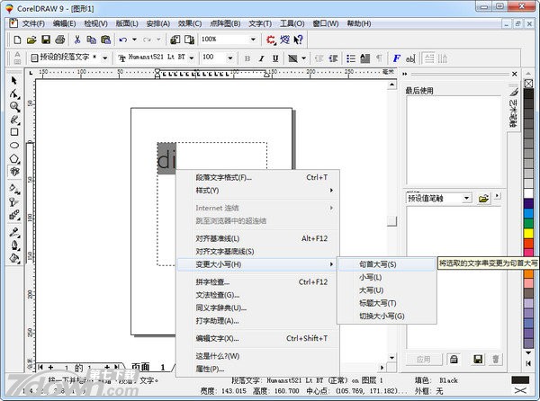Click the browse folder icon in docker

tap(483, 198)
